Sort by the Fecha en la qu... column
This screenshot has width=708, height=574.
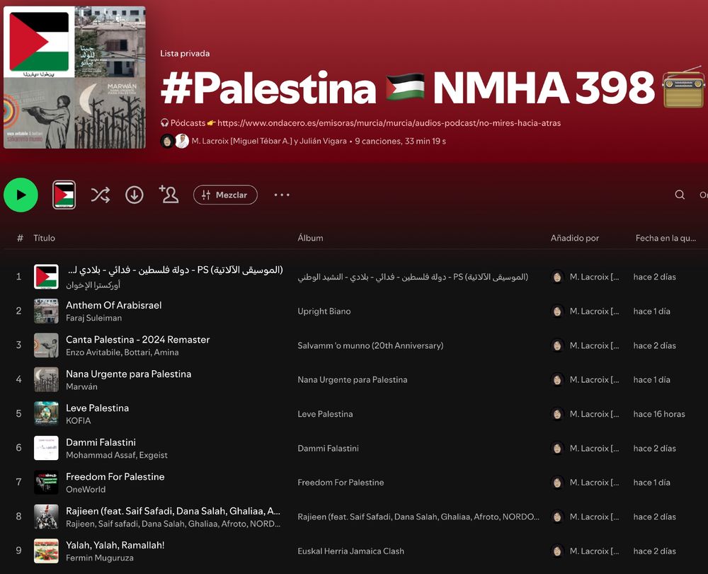666,238
